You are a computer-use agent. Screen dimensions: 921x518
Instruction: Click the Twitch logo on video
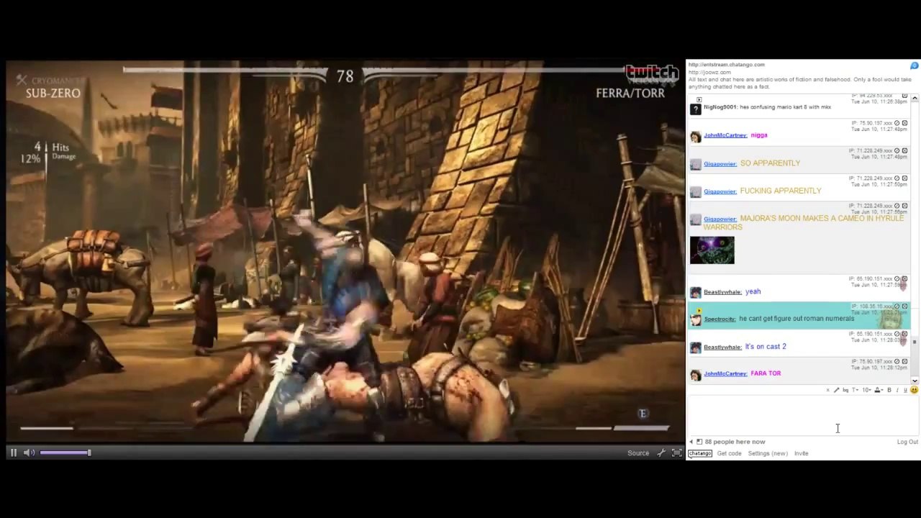[651, 73]
